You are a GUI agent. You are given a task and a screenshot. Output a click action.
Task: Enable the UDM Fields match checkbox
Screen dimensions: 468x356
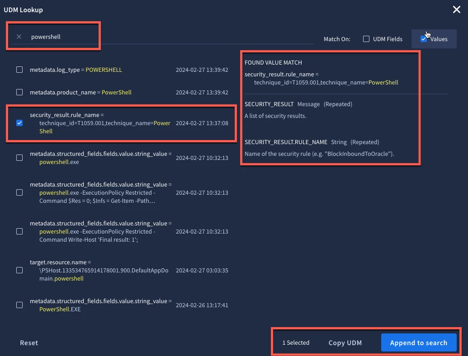[366, 39]
